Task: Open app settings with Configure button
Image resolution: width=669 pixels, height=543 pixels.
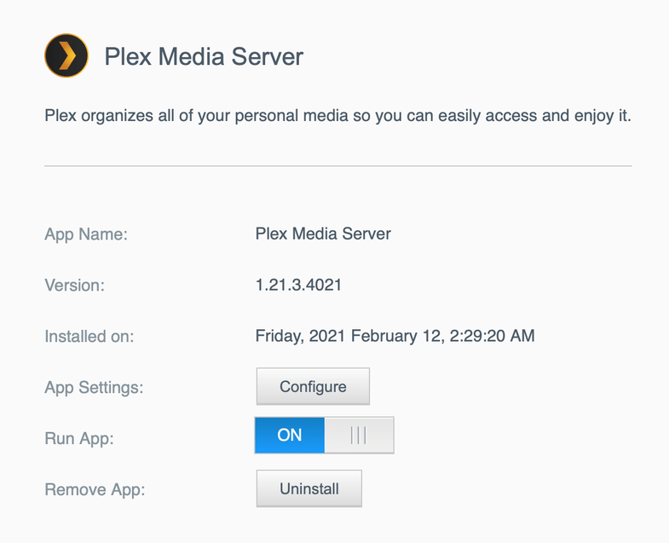Action: [313, 387]
